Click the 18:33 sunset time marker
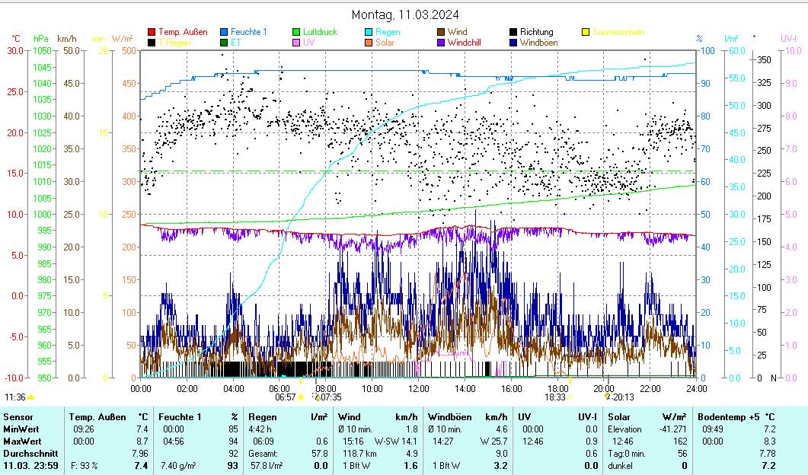The height and width of the screenshot is (475, 808). pos(554,397)
